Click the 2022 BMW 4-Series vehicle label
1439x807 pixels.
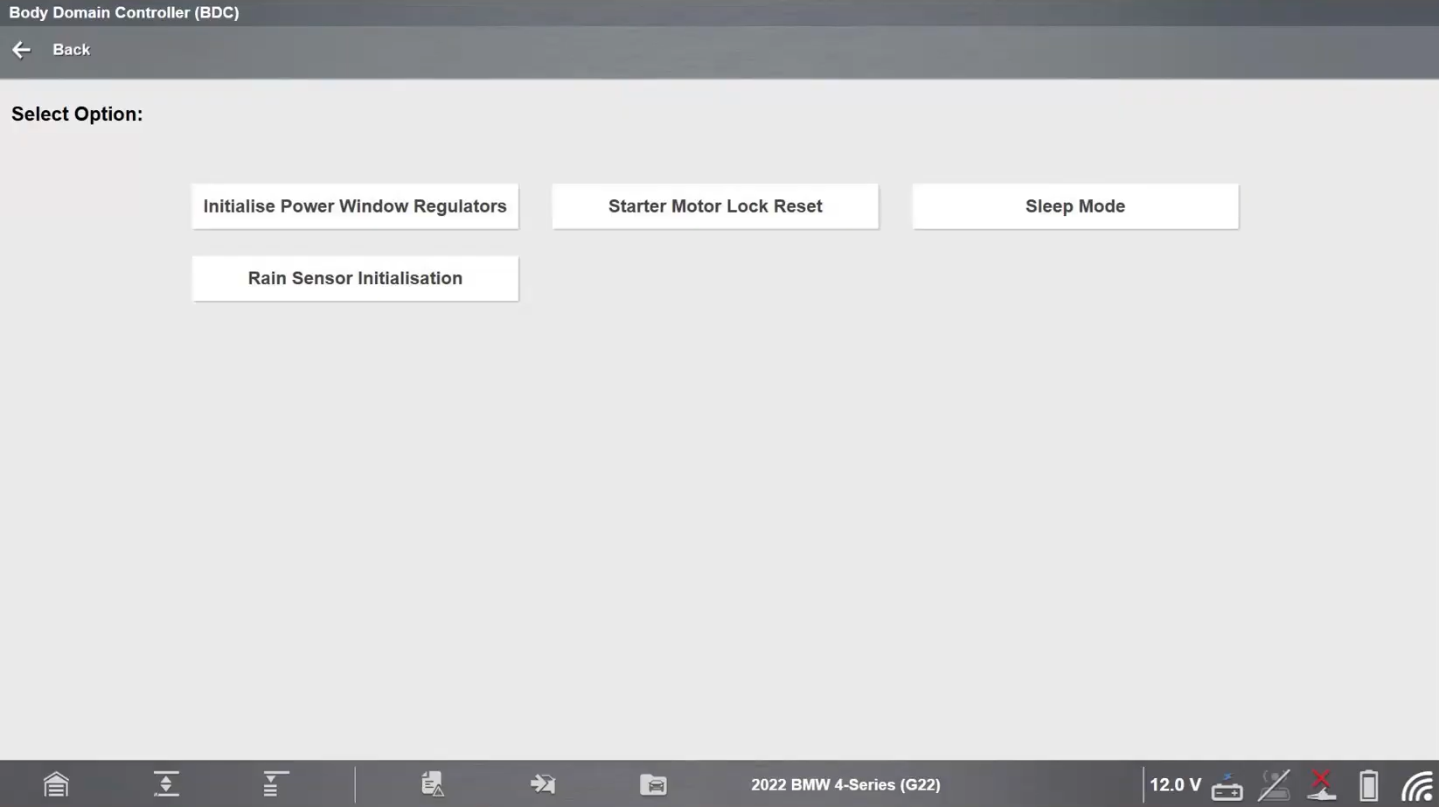click(845, 785)
